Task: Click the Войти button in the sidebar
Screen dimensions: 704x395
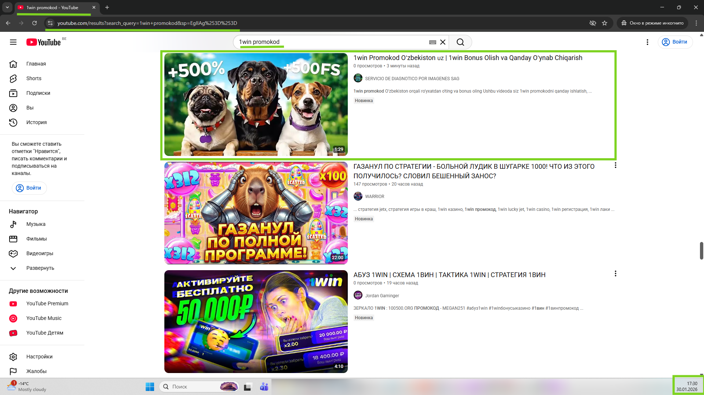Action: (x=29, y=188)
